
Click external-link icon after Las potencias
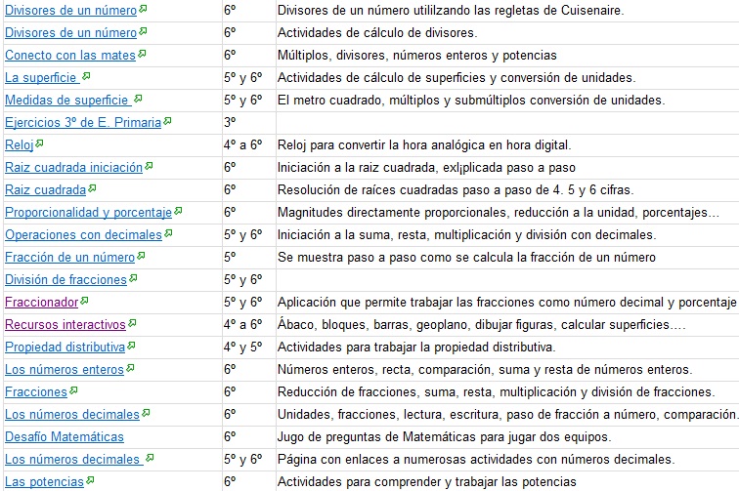[x=91, y=480]
